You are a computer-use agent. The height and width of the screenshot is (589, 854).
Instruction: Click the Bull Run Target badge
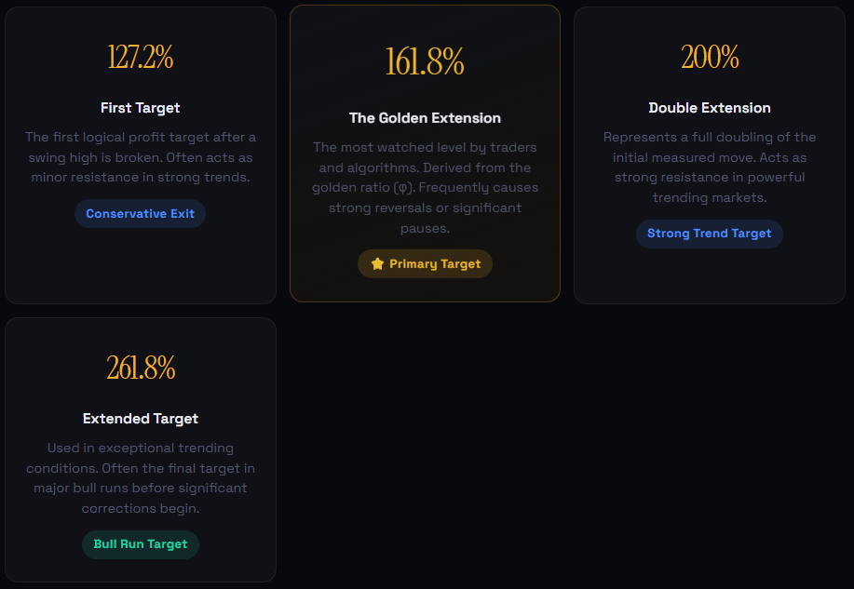141,544
